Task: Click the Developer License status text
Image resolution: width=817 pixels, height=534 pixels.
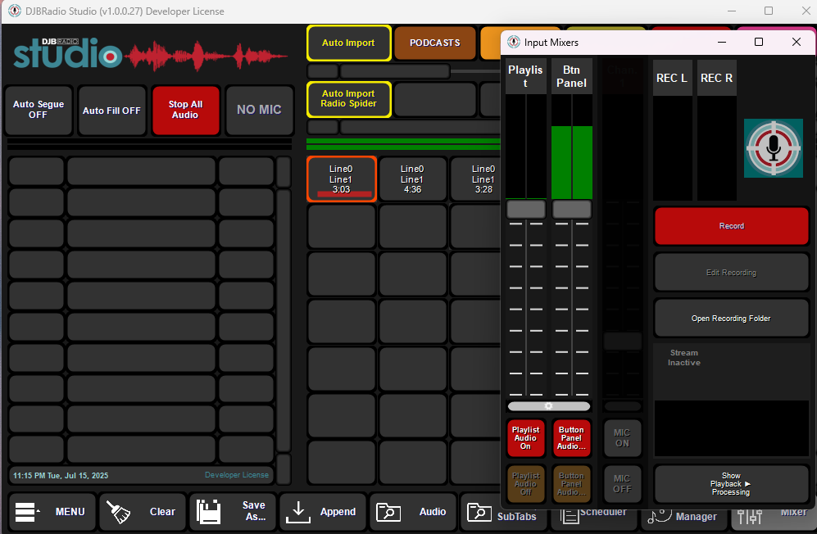Action: click(237, 474)
